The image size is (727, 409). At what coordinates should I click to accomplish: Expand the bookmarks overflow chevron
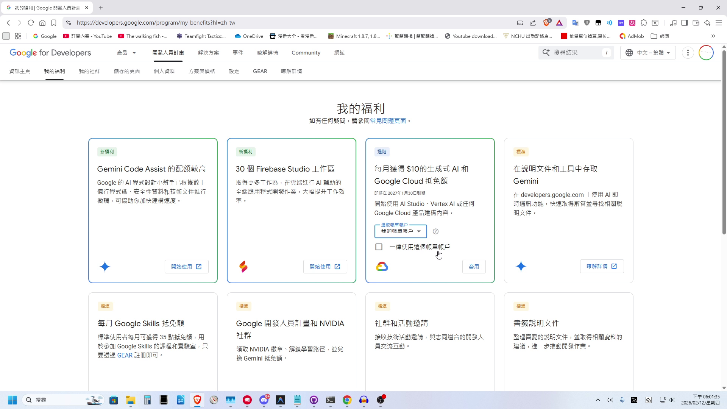(x=713, y=36)
